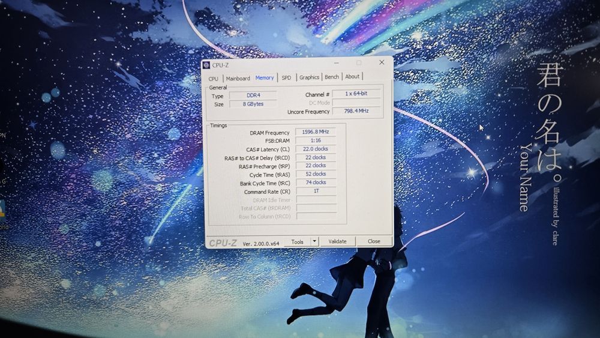Image resolution: width=600 pixels, height=338 pixels.
Task: Click the CPU-Z window title text
Action: tap(220, 65)
